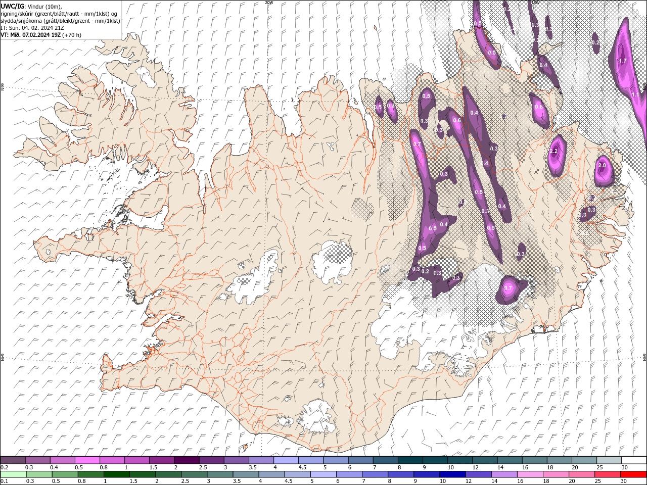Pick the deep blue rain swatch labeled 10
The height and width of the screenshot is (485, 647).
tap(452, 474)
